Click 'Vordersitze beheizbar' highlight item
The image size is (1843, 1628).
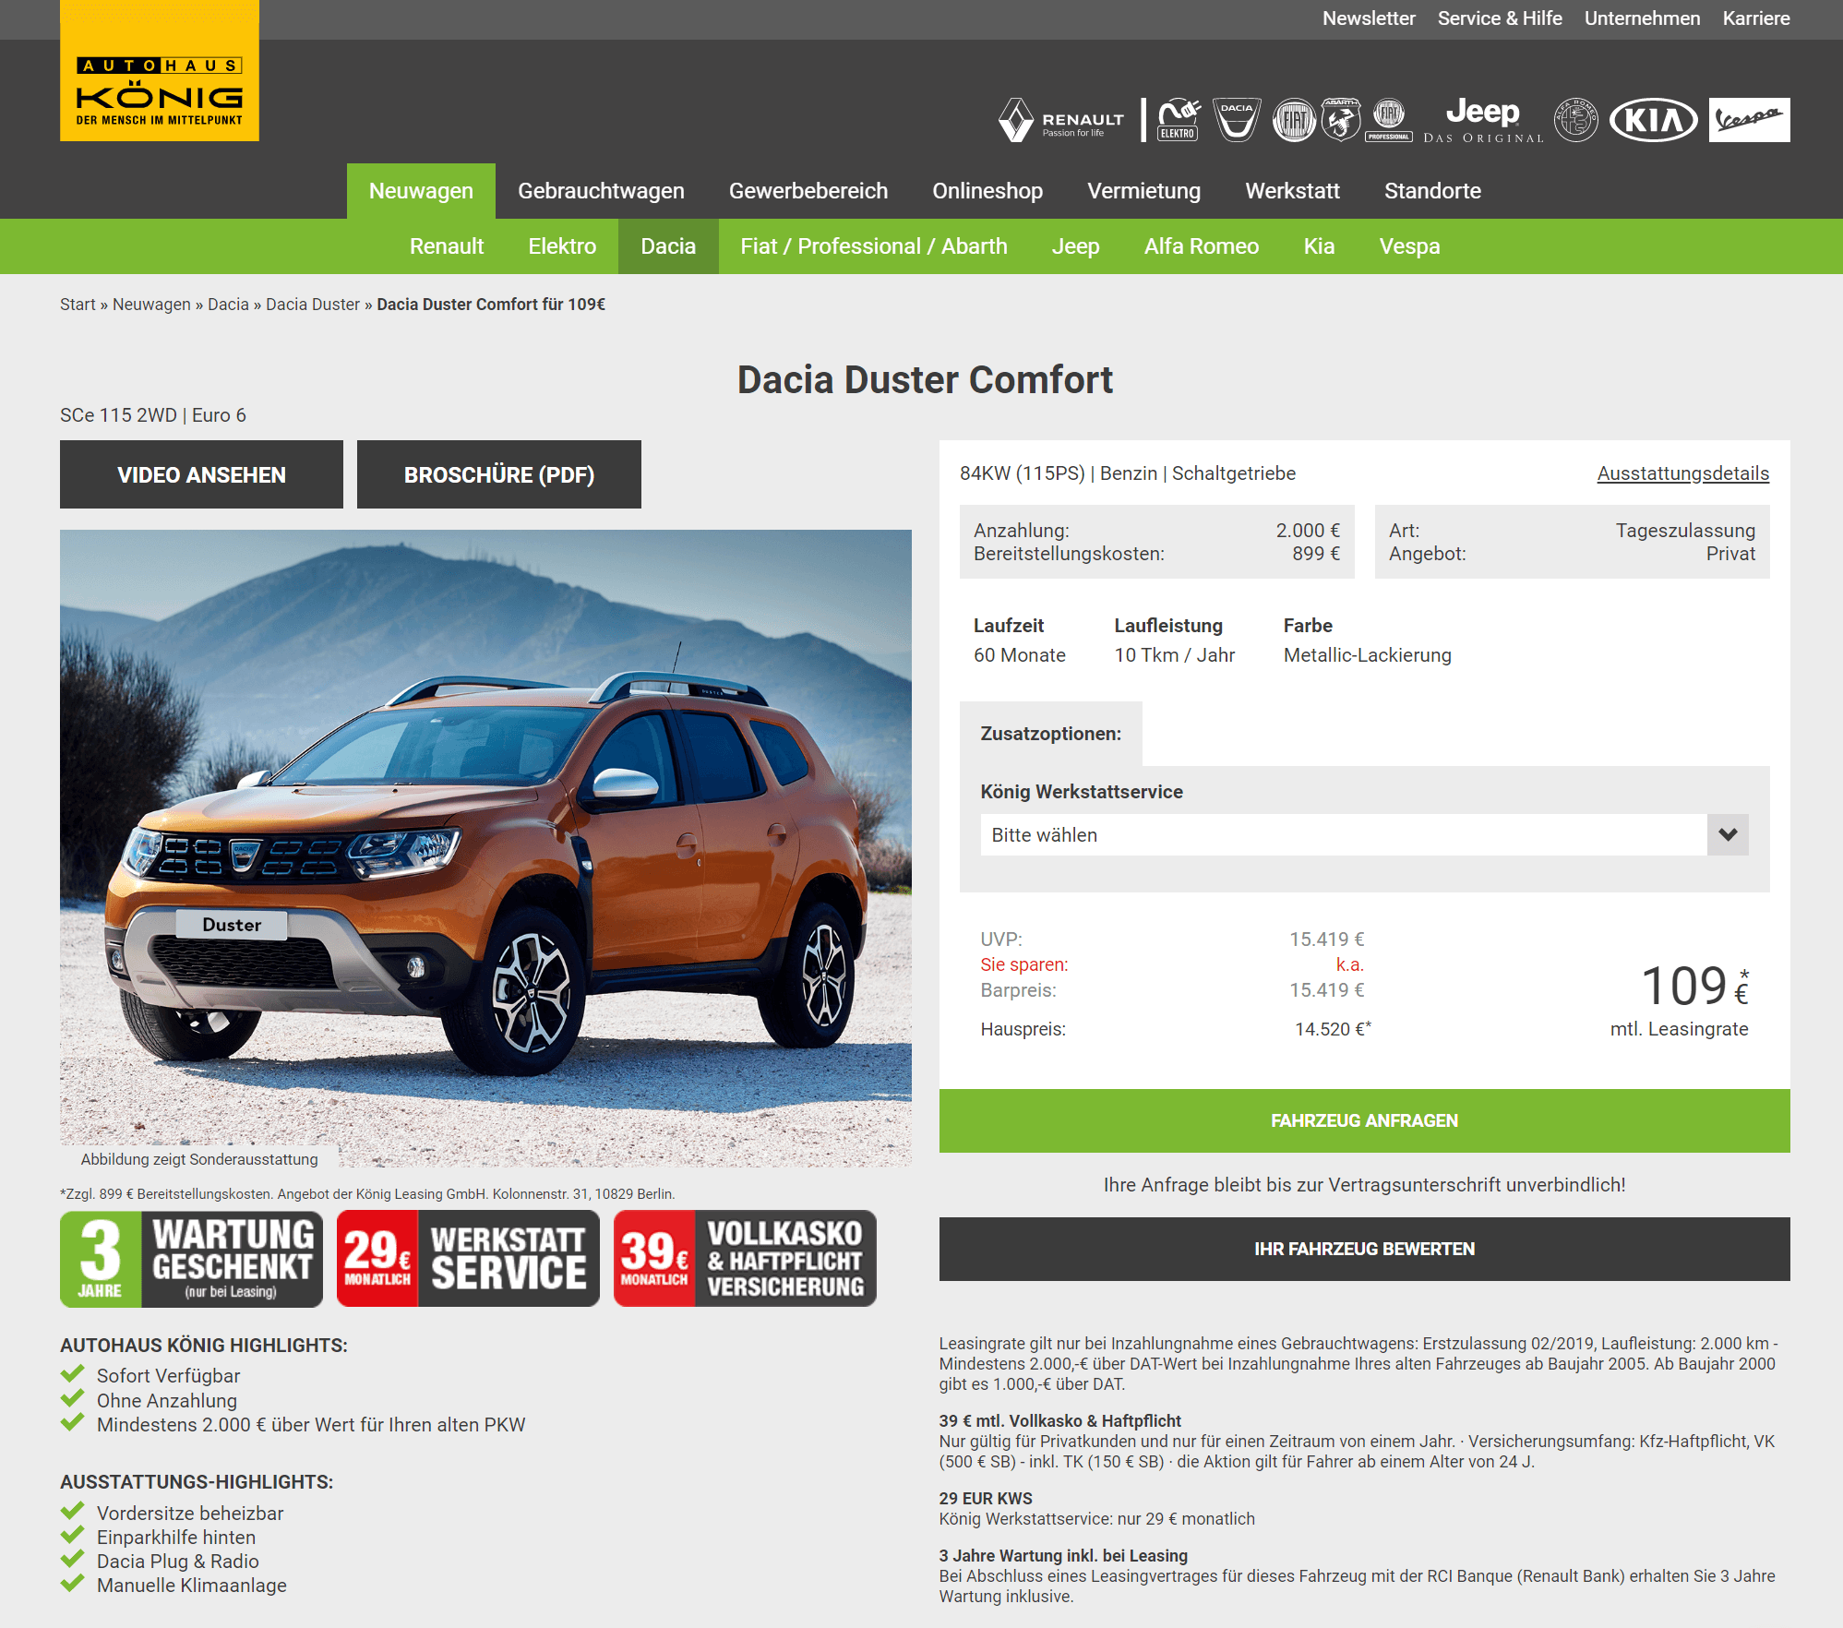click(190, 1514)
